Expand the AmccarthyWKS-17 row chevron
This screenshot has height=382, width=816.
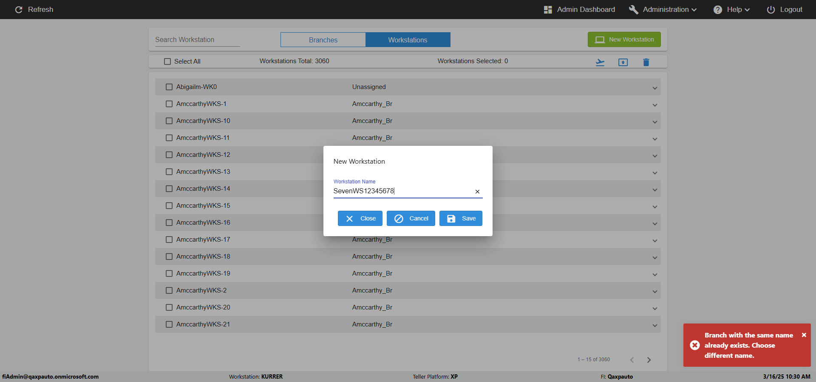(655, 241)
